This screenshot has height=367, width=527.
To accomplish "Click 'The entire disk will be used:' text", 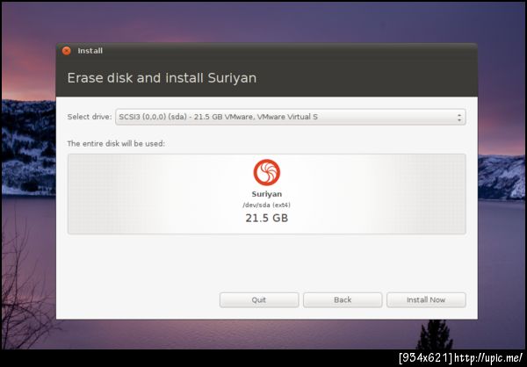I will [x=116, y=143].
